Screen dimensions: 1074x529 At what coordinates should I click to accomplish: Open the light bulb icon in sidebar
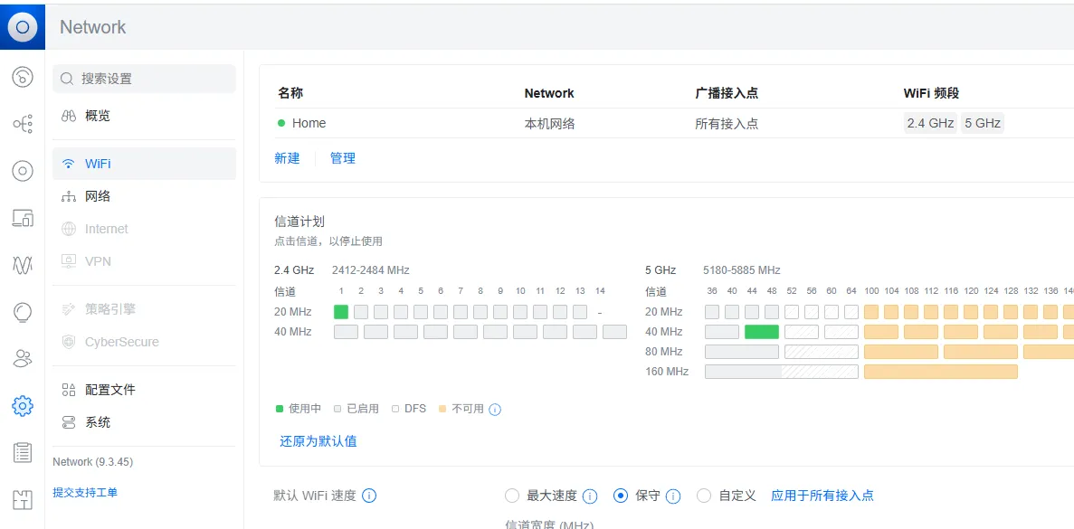[23, 312]
